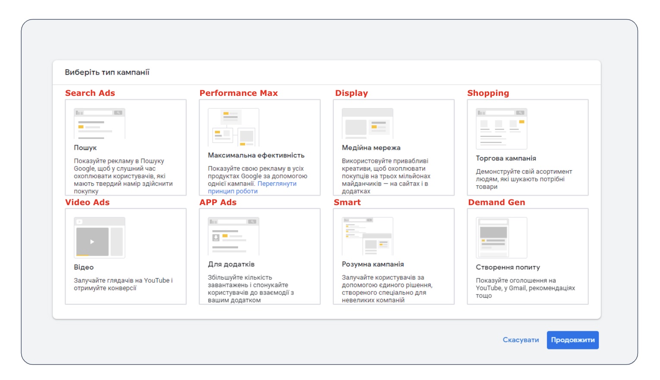Choose the Для додатків card title
The height and width of the screenshot is (380, 660).
[231, 264]
